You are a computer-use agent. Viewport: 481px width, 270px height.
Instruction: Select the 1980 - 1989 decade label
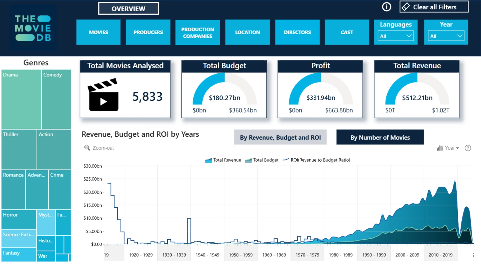point(341,255)
